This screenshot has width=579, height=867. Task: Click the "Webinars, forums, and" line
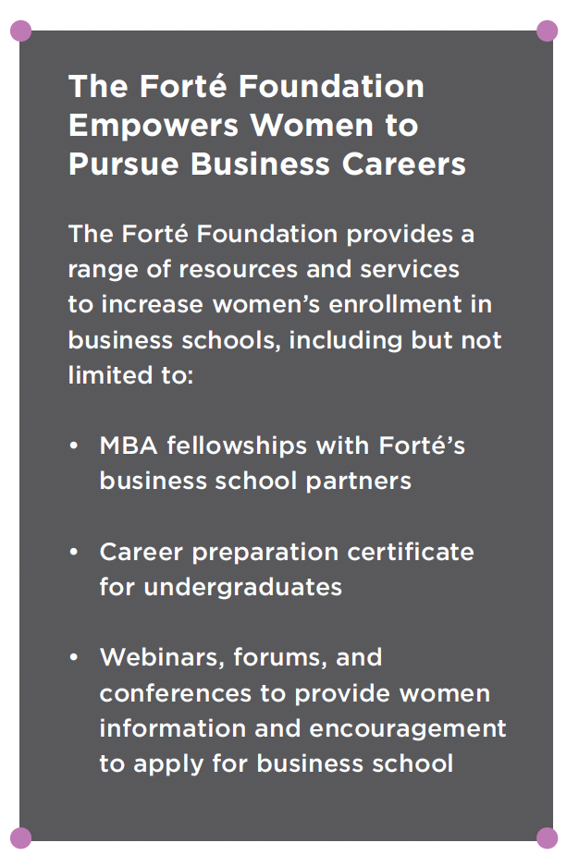click(240, 657)
